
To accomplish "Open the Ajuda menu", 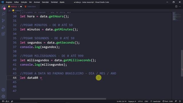I will (62, 2).
